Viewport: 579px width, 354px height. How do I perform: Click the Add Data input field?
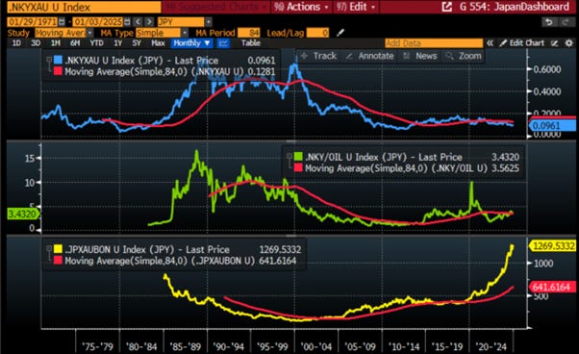(434, 43)
